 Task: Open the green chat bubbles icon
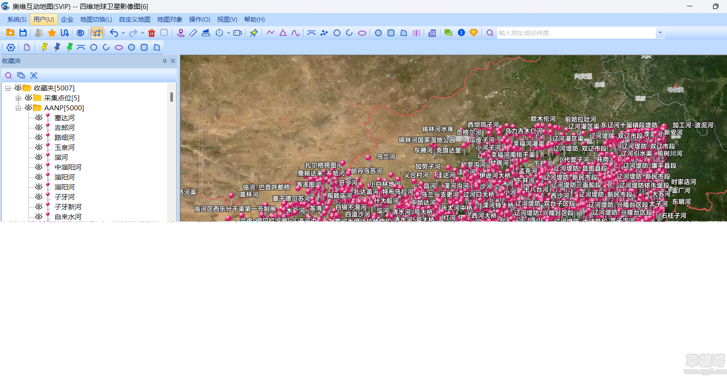pyautogui.click(x=448, y=33)
